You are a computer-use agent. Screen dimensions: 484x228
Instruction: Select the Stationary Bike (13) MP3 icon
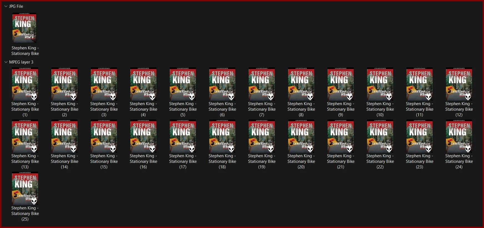pos(25,136)
